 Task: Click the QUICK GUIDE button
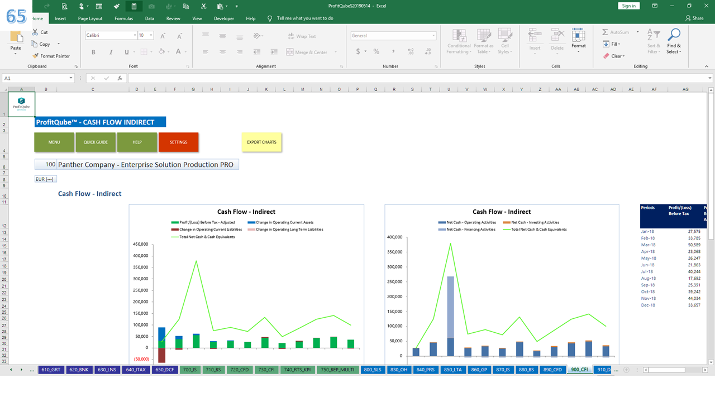click(96, 142)
